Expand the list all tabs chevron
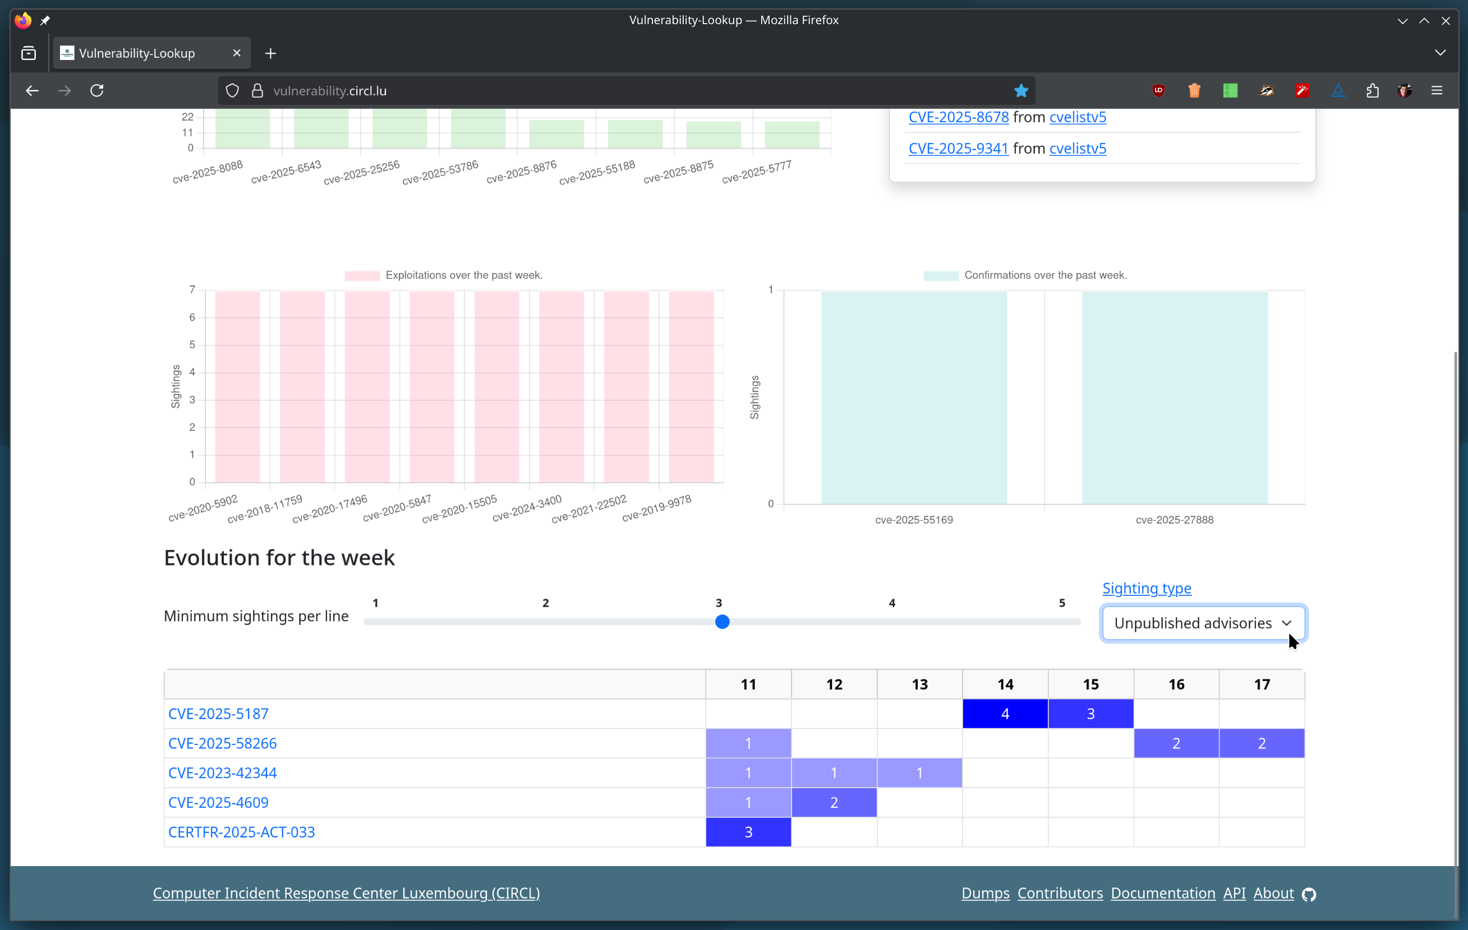 point(1440,53)
